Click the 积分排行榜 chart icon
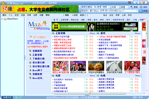Image resolution: width=149 pixels, height=99 pixels. pyautogui.click(x=30, y=62)
